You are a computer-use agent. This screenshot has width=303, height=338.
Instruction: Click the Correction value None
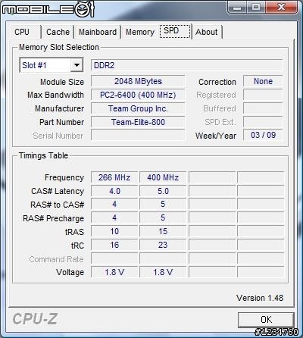pos(263,81)
